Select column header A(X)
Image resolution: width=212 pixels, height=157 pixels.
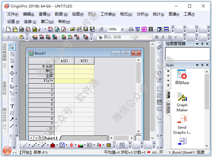point(64,61)
